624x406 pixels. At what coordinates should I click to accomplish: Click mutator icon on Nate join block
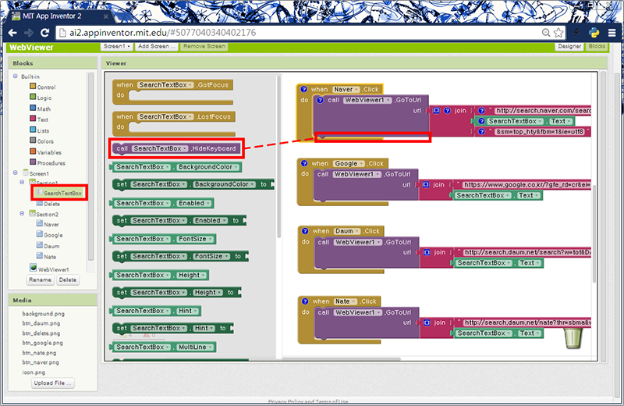427,322
